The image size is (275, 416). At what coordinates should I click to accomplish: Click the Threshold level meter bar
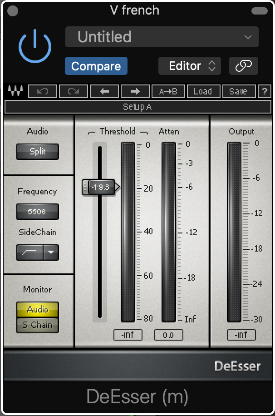pyautogui.click(x=128, y=232)
